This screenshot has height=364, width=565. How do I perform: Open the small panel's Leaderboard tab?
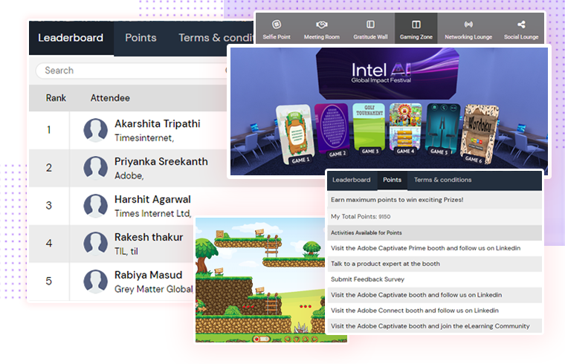pyautogui.click(x=352, y=180)
